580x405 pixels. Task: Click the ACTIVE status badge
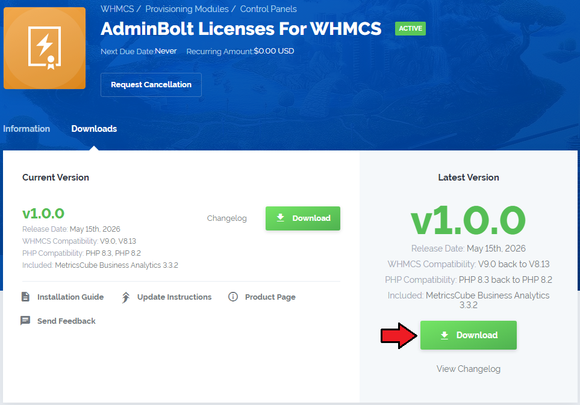click(x=410, y=28)
